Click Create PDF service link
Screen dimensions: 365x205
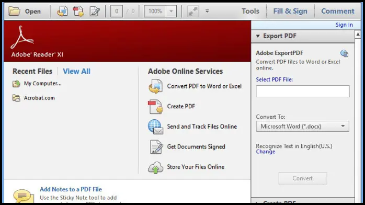tap(181, 106)
